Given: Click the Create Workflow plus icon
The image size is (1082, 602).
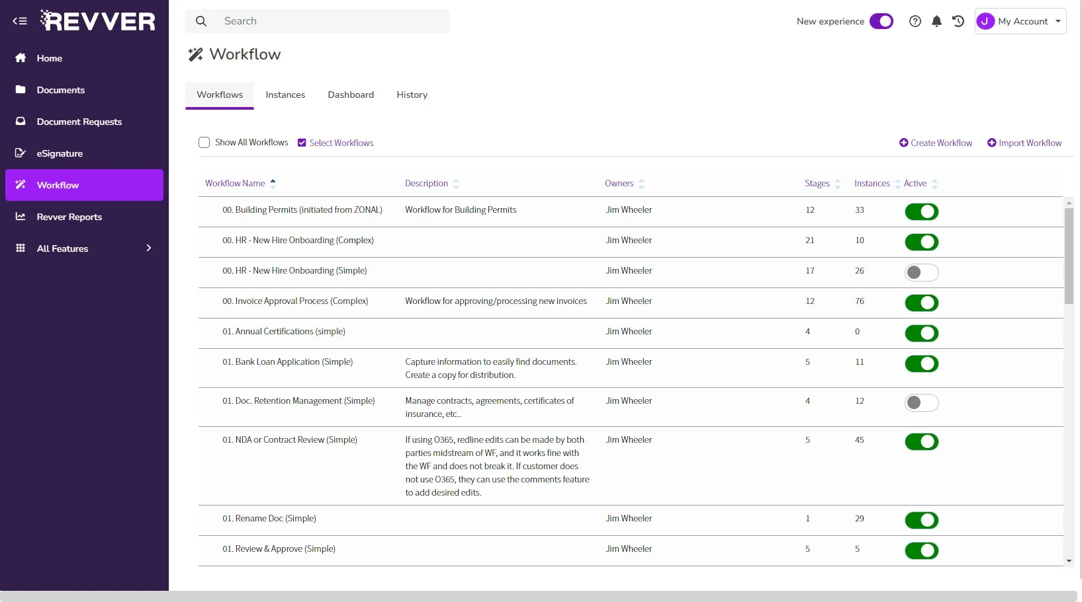Looking at the screenshot, I should click(903, 143).
